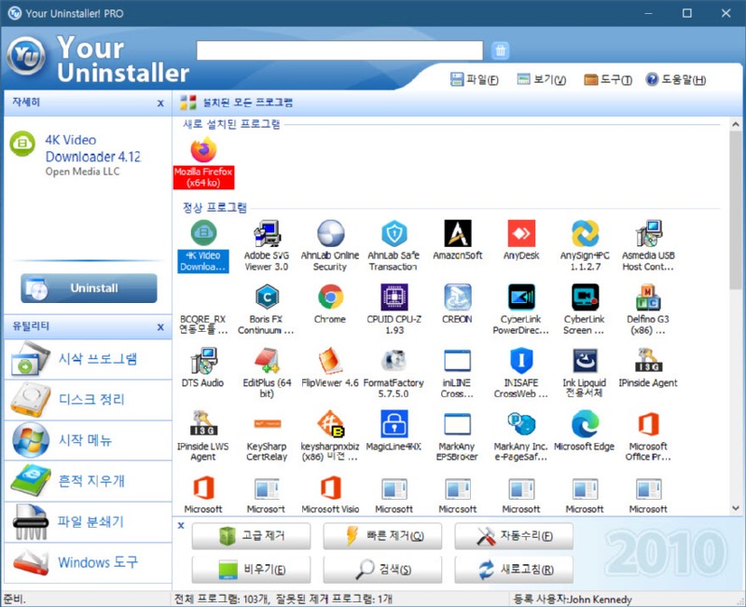
Task: Close the 자세히 details panel
Action: (160, 103)
